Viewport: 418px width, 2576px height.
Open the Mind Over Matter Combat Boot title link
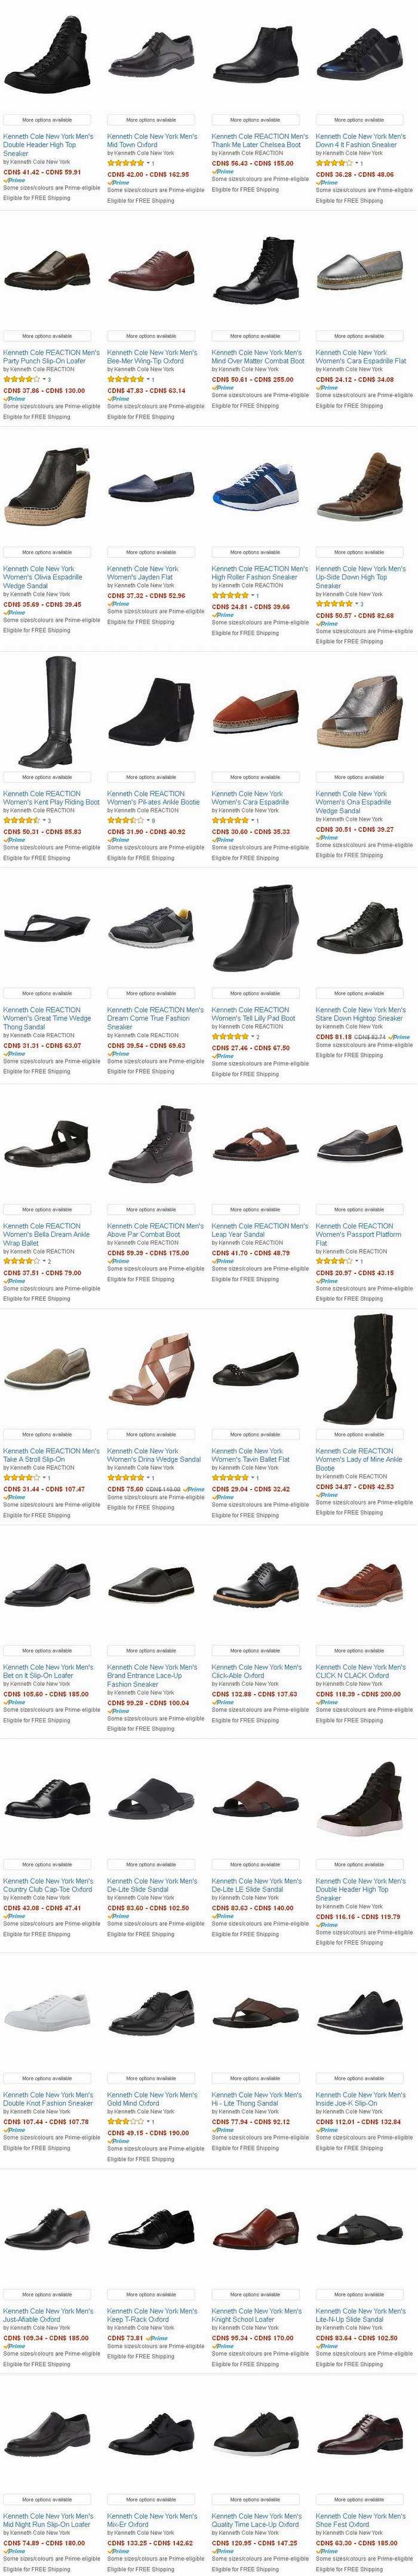258,357
